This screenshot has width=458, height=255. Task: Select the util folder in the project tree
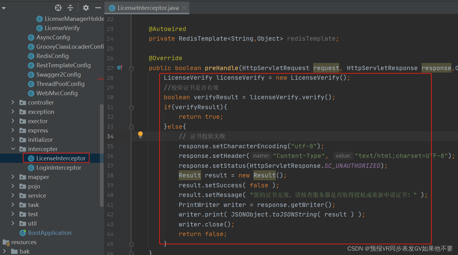(x=32, y=223)
